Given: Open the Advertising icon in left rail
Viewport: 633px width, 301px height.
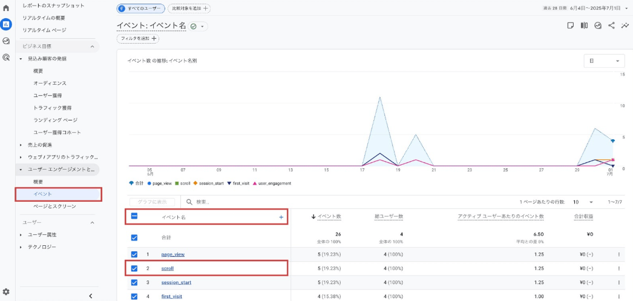Looking at the screenshot, I should [x=6, y=58].
